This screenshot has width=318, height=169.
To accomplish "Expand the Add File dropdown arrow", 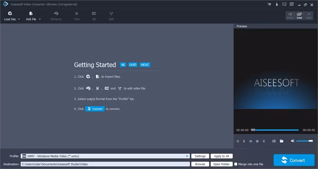I will (x=40, y=19).
